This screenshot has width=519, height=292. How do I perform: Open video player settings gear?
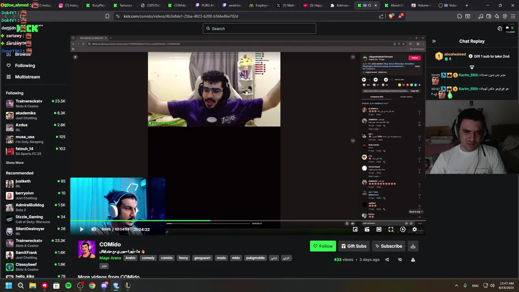pos(414,229)
